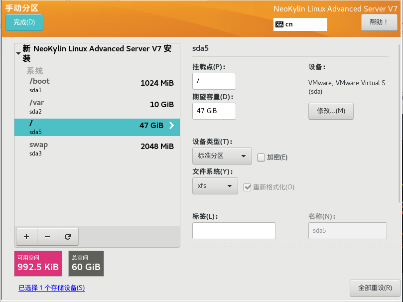
Task: Toggle the 重新格式化(O) reformat checkbox
Action: coord(247,187)
